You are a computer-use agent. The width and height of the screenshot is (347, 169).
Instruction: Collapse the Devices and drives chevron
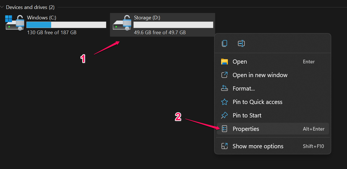point(2,7)
